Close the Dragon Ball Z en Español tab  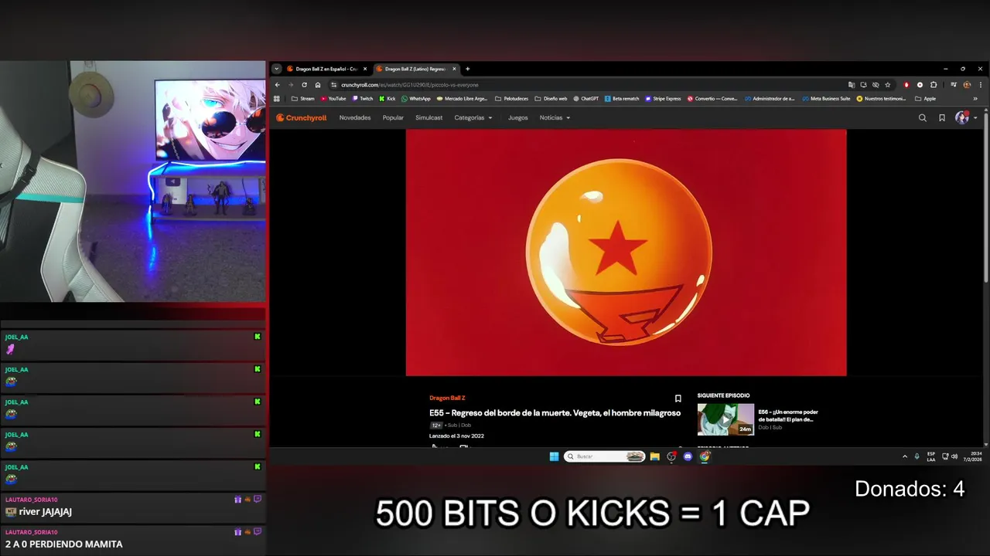tap(365, 69)
